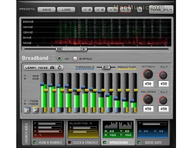Click the spectrogram scrollbar left arrow
This screenshot has width=192, height=148.
59,49
